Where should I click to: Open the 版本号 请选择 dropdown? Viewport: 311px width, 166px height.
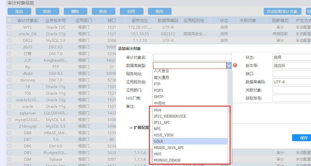[291, 66]
